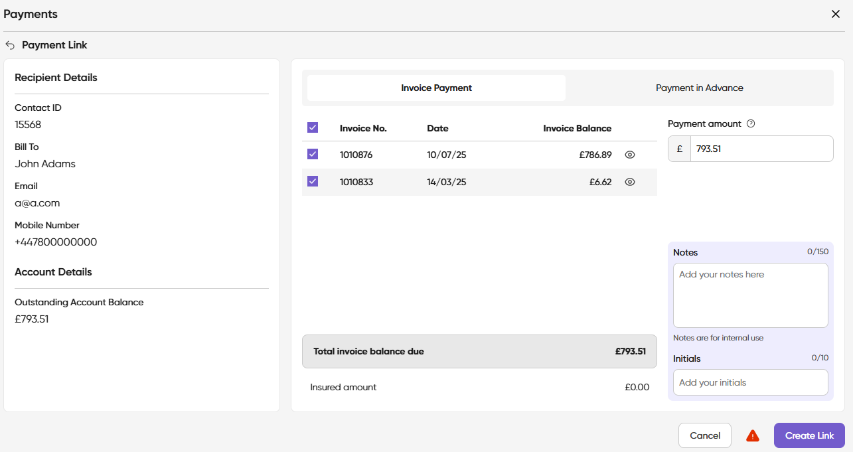Image resolution: width=853 pixels, height=452 pixels.
Task: Click the Payment amount help icon
Action: 751,123
